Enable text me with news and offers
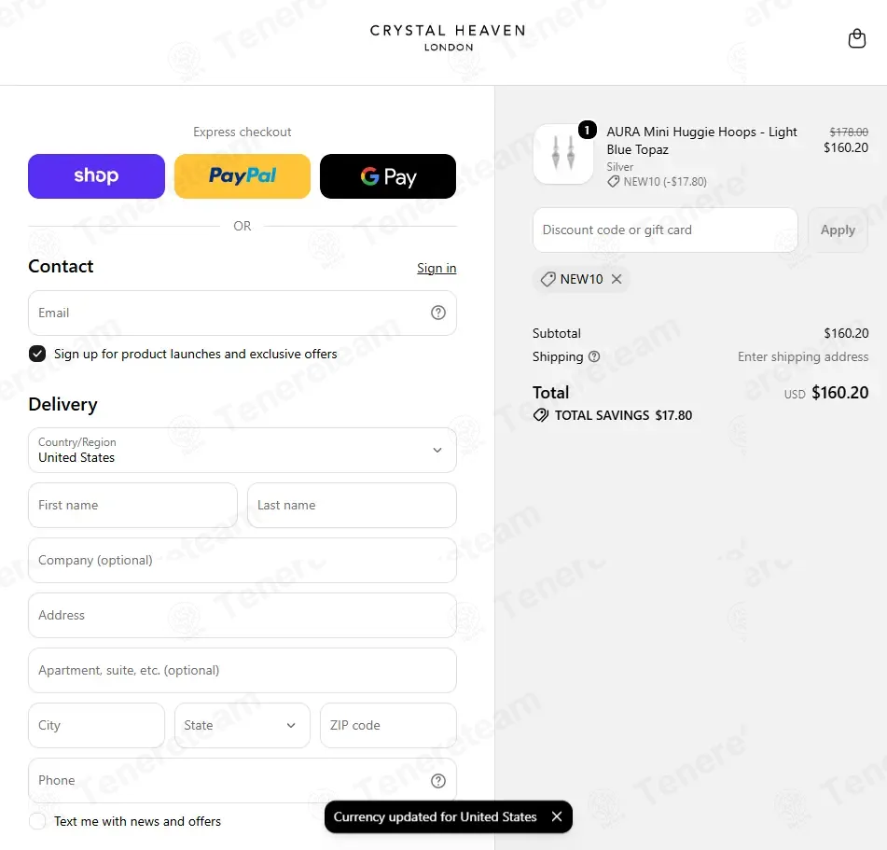Screen dimensions: 887x850 (x=37, y=821)
